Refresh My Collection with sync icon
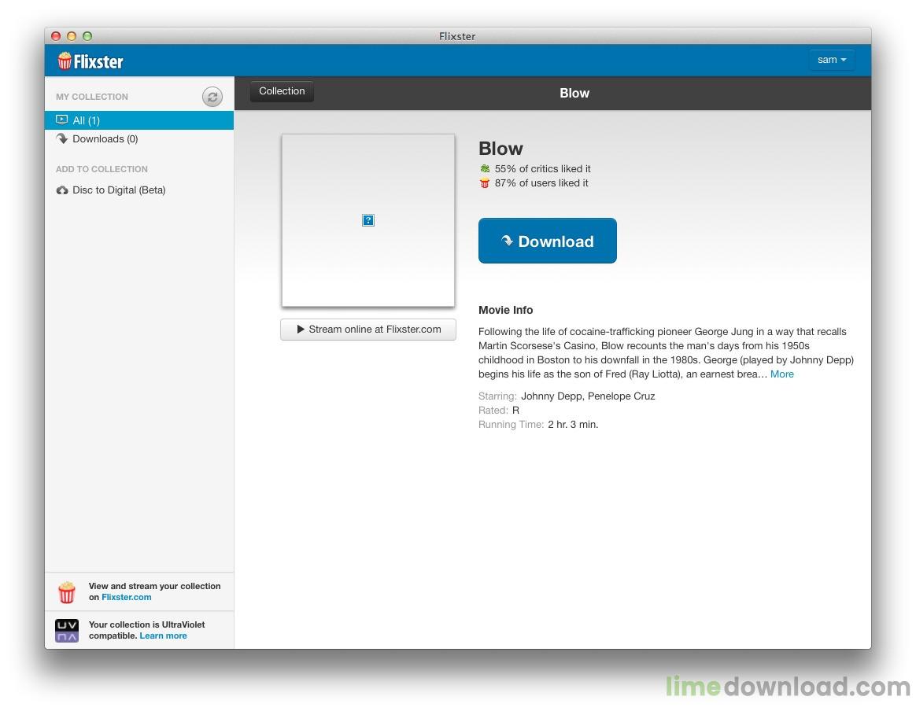The image size is (916, 711). coord(212,97)
